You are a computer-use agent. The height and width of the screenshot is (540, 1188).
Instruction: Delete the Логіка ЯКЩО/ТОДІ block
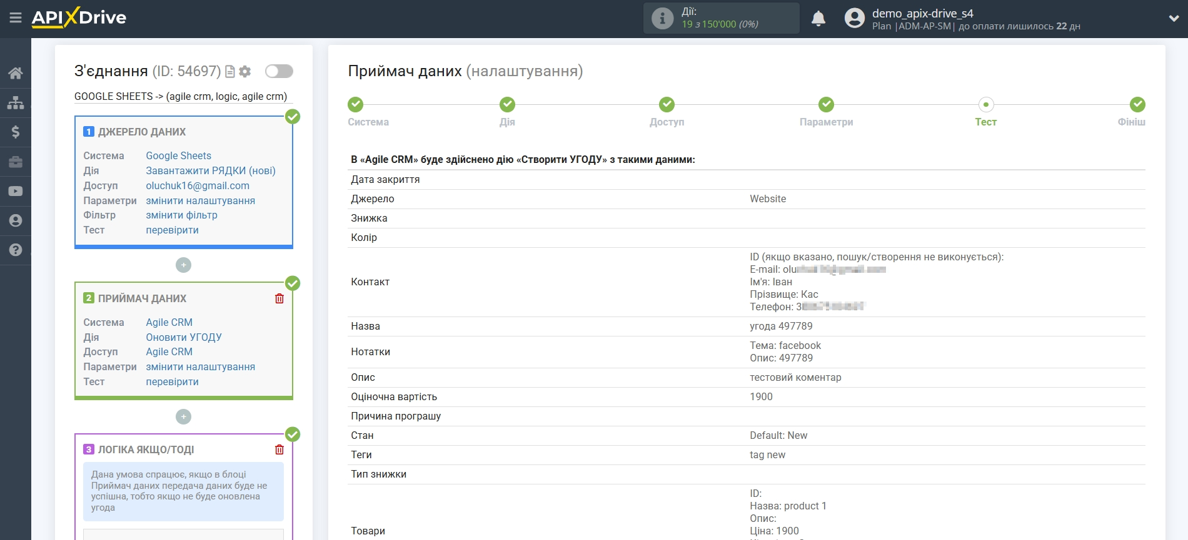[x=279, y=449]
